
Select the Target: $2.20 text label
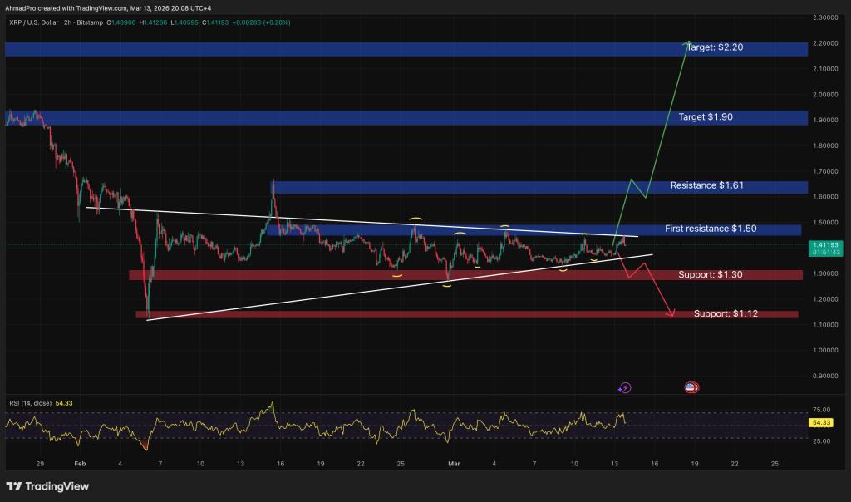pyautogui.click(x=715, y=48)
